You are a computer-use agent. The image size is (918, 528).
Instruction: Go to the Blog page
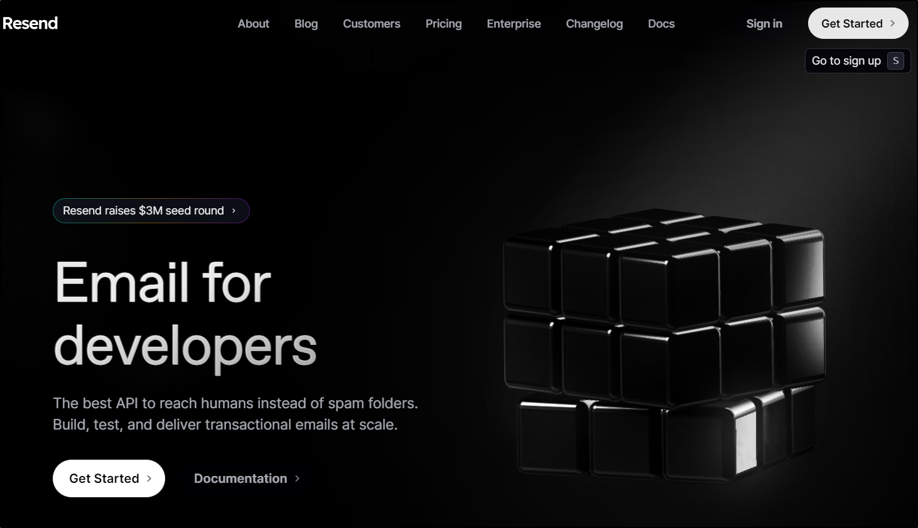tap(306, 24)
